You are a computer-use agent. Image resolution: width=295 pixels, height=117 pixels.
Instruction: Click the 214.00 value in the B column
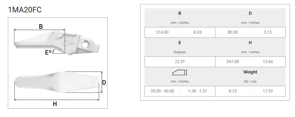(x=162, y=32)
